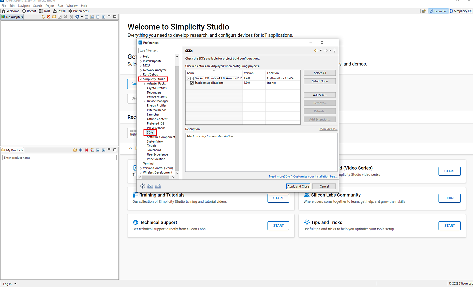Image resolution: width=473 pixels, height=287 pixels.
Task: Open the Log In dropdown arrow
Action: click(x=15, y=284)
